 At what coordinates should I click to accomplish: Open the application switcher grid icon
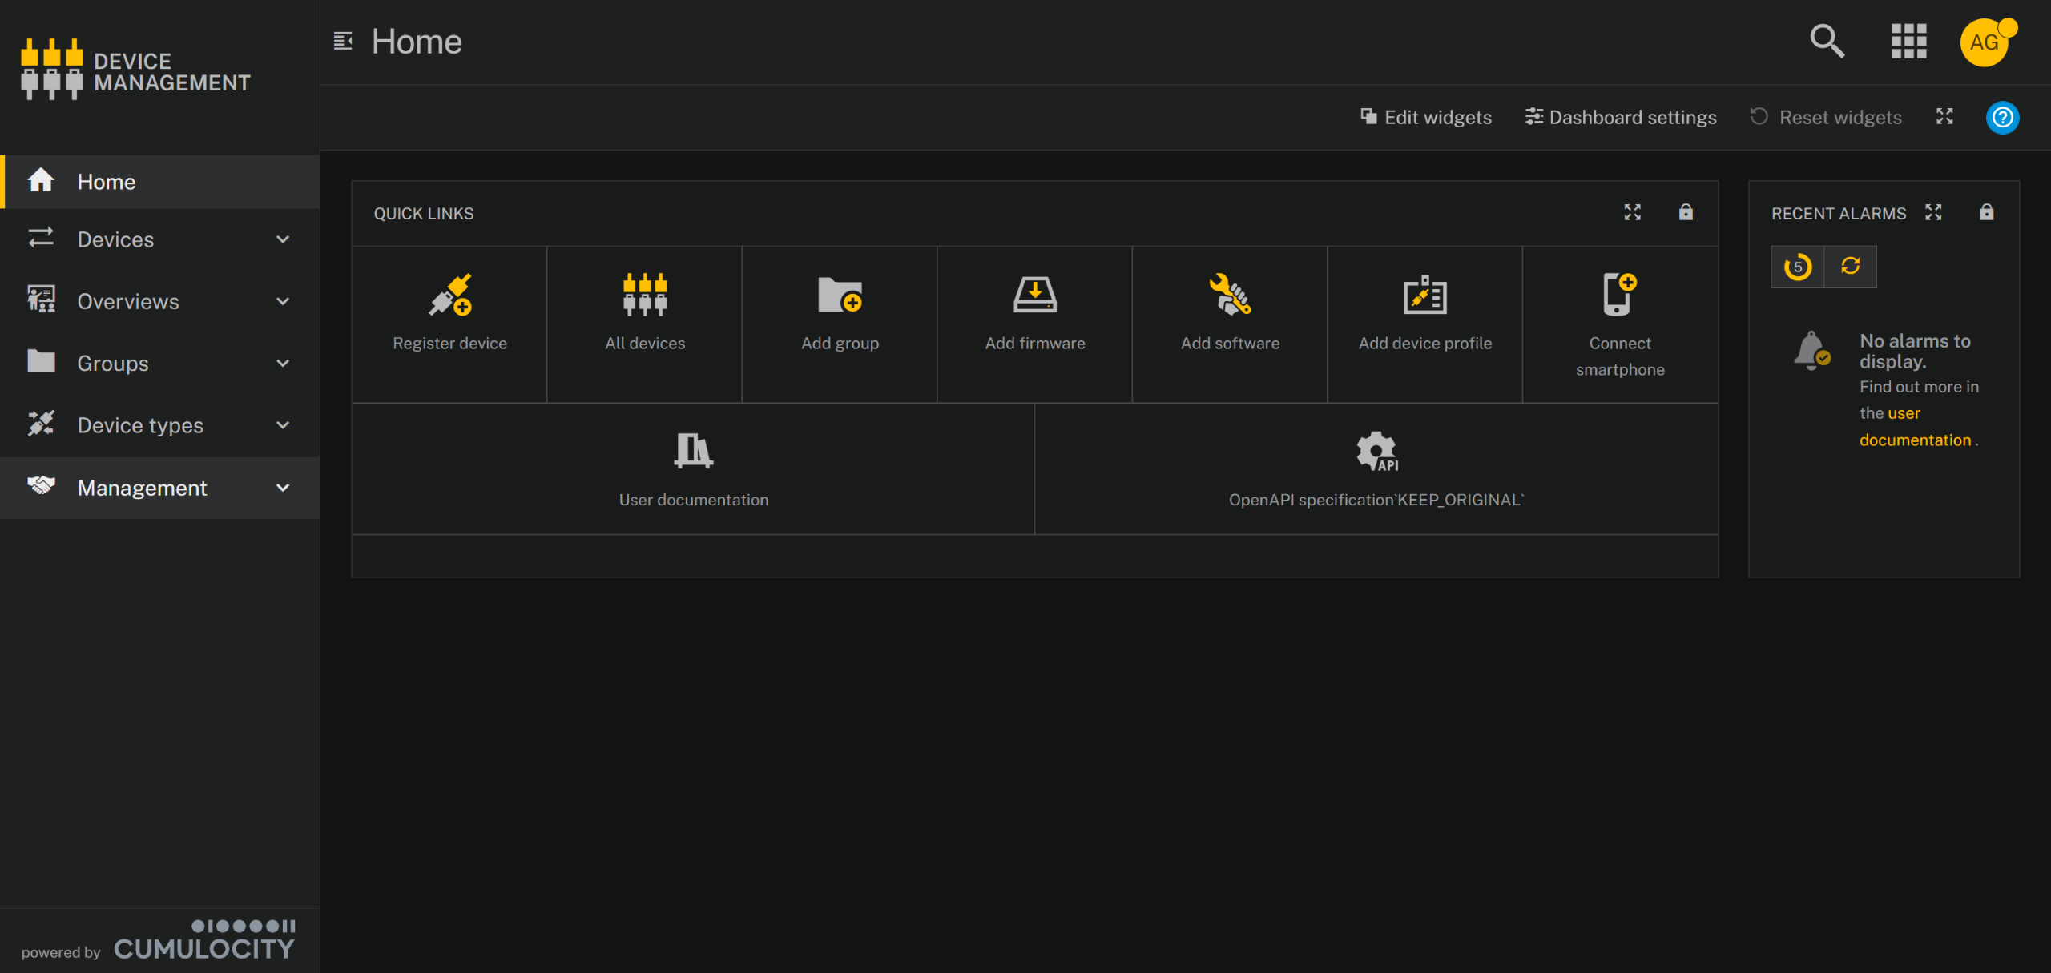(x=1908, y=41)
